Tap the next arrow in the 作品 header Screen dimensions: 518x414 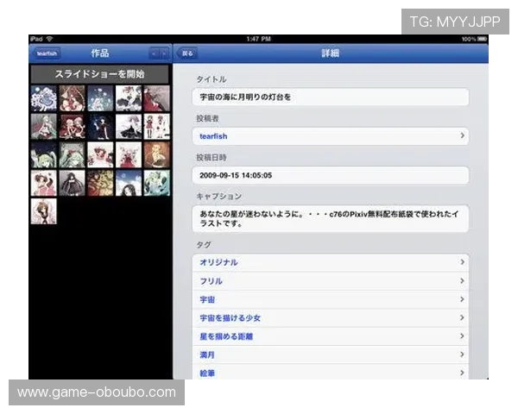click(165, 53)
